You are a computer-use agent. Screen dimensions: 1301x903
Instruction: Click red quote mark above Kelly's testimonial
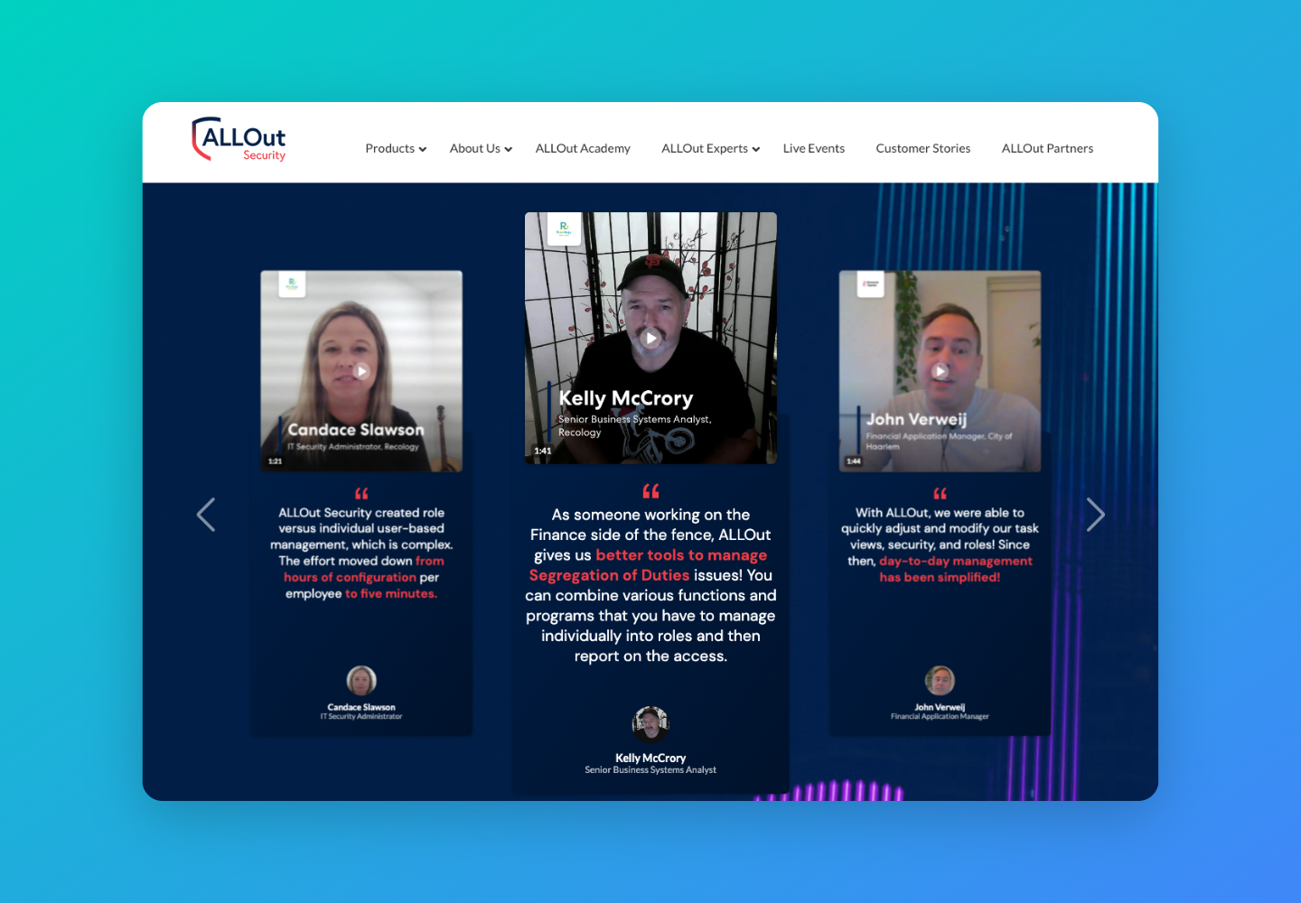pos(650,491)
